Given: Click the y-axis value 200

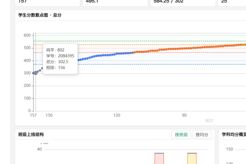Looking at the screenshot, I should click(27, 86).
